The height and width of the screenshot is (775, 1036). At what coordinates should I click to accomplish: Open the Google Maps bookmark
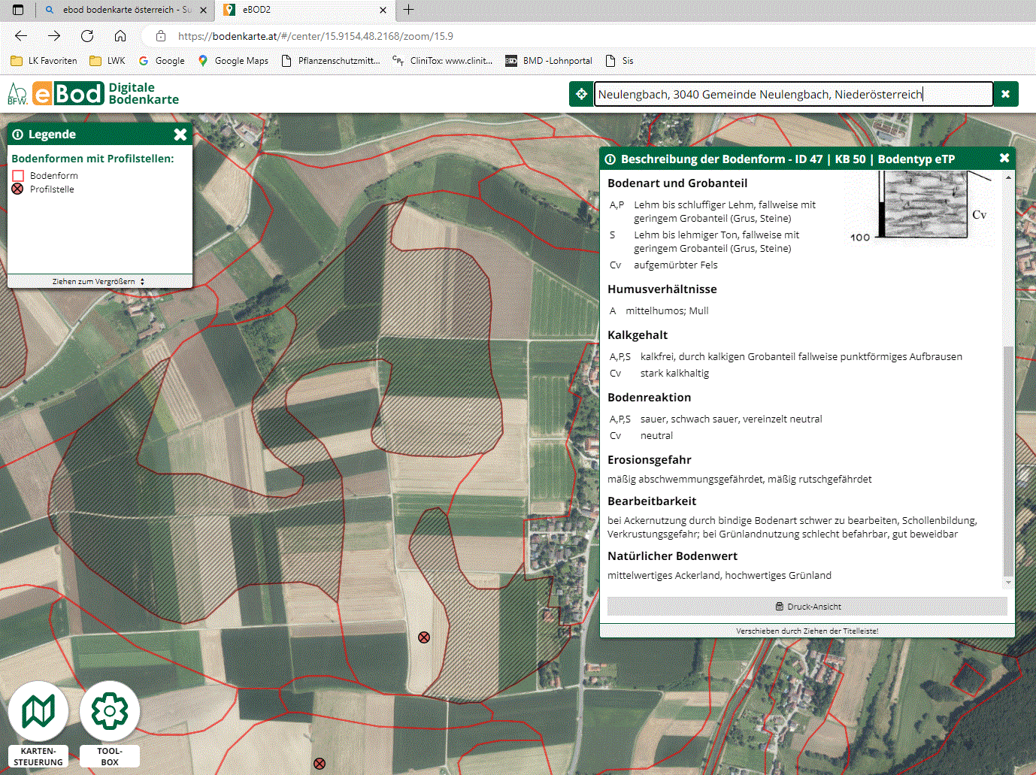[233, 61]
